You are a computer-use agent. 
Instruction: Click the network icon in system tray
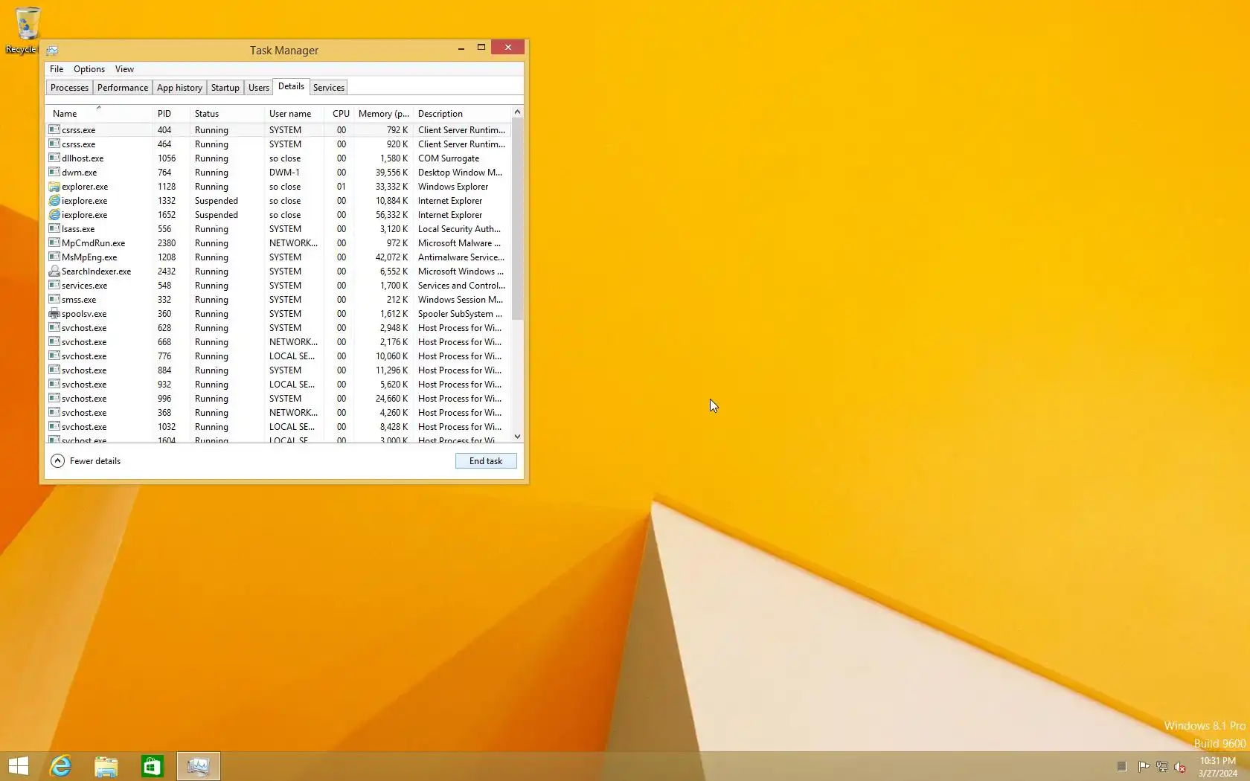1161,766
